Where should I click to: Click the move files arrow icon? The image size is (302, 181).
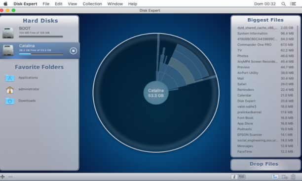(x=284, y=177)
